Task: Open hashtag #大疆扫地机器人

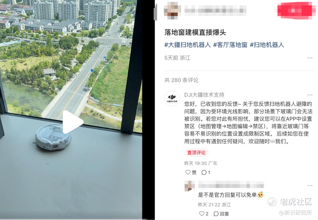Action: (x=188, y=45)
